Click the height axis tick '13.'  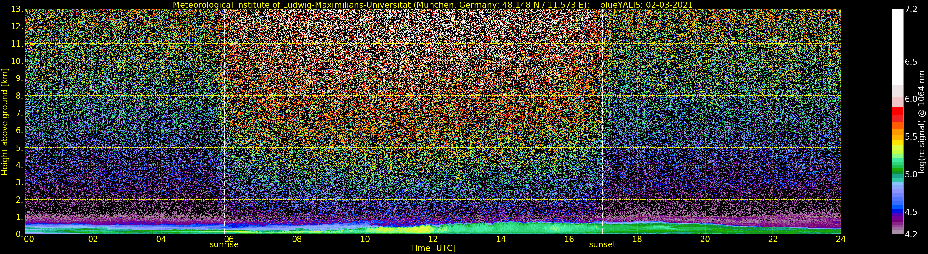click(17, 9)
